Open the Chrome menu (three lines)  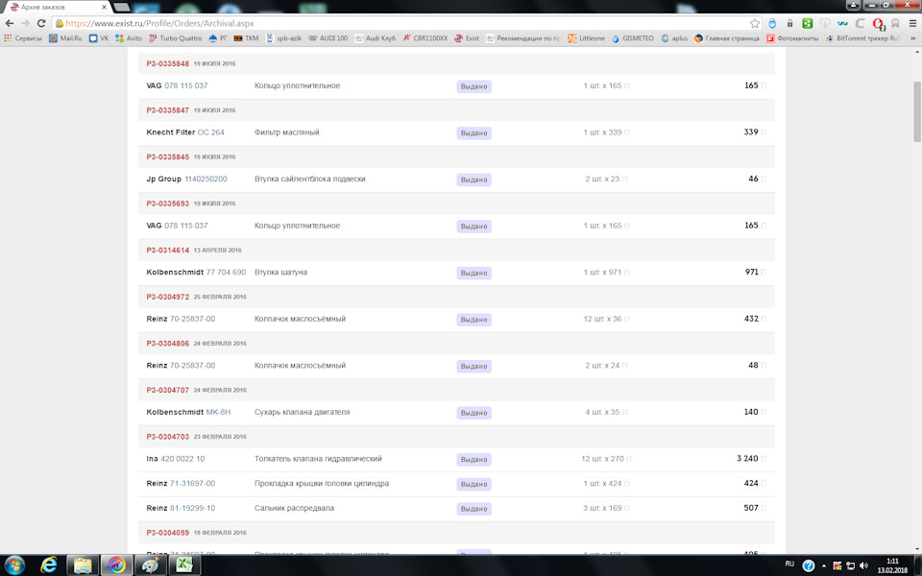coord(912,23)
